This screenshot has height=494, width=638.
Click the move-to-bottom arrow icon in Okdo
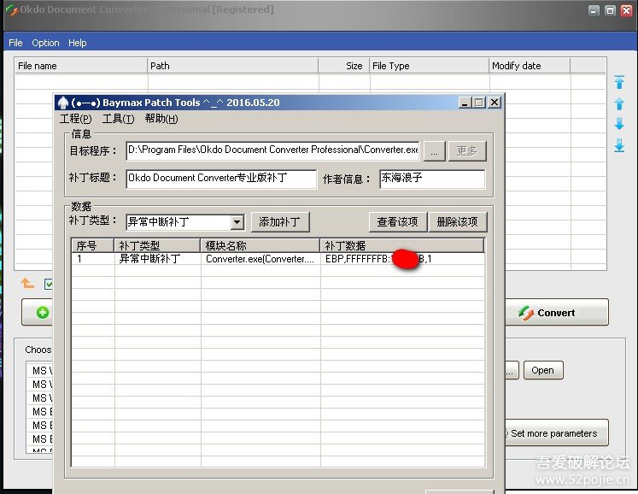(619, 145)
